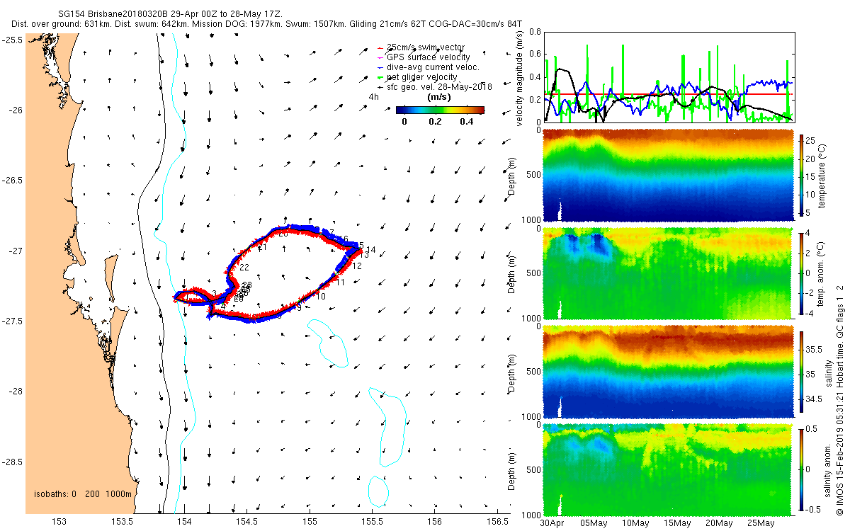Click the black sfc geo. vel. arrow marker

[380, 86]
